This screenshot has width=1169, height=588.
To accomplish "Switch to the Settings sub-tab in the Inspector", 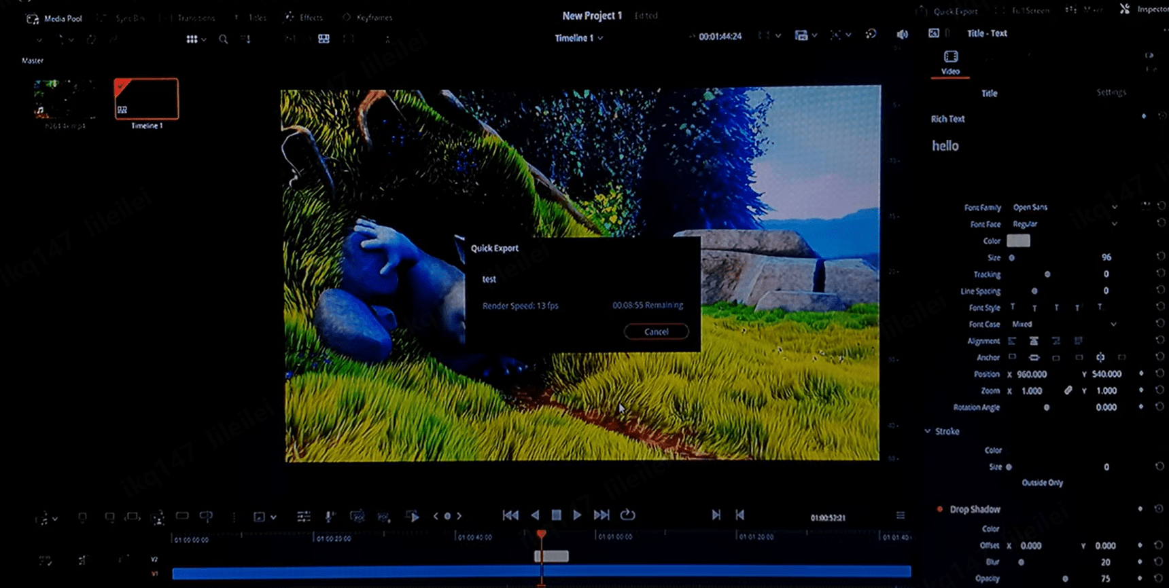I will 1111,92.
